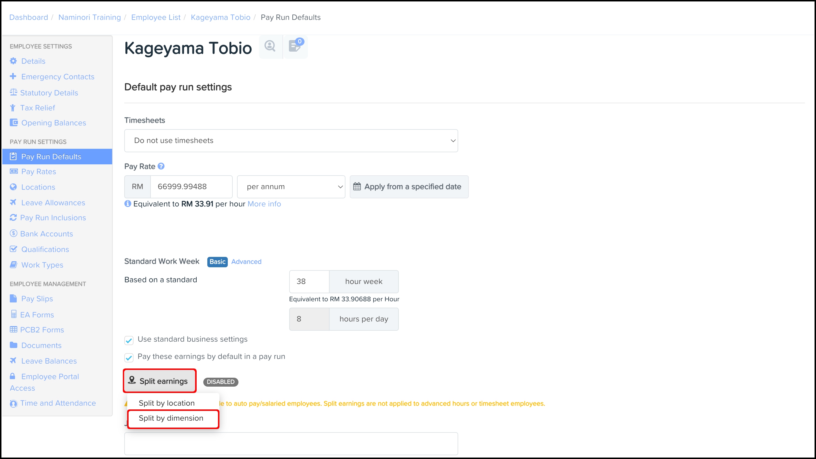
Task: Choose Split by location menu option
Action: click(167, 403)
